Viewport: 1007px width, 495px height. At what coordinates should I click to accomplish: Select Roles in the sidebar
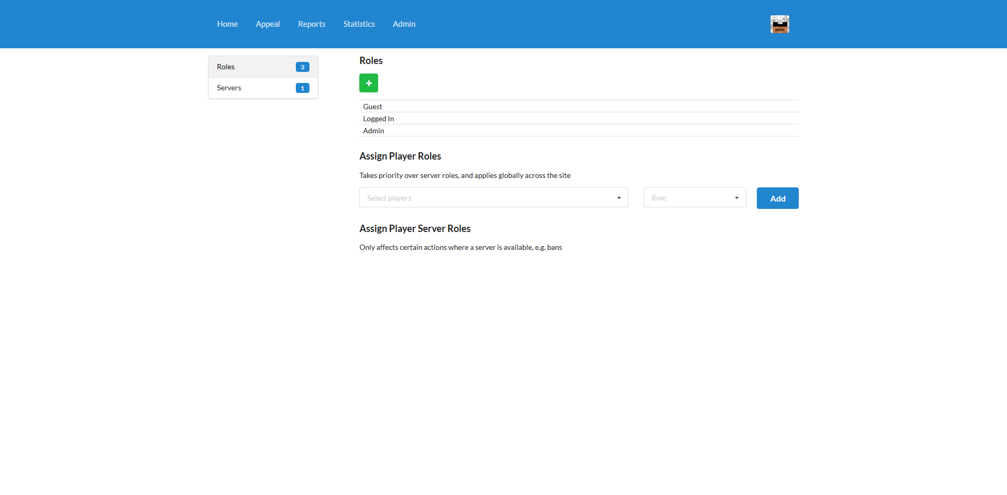pos(263,67)
